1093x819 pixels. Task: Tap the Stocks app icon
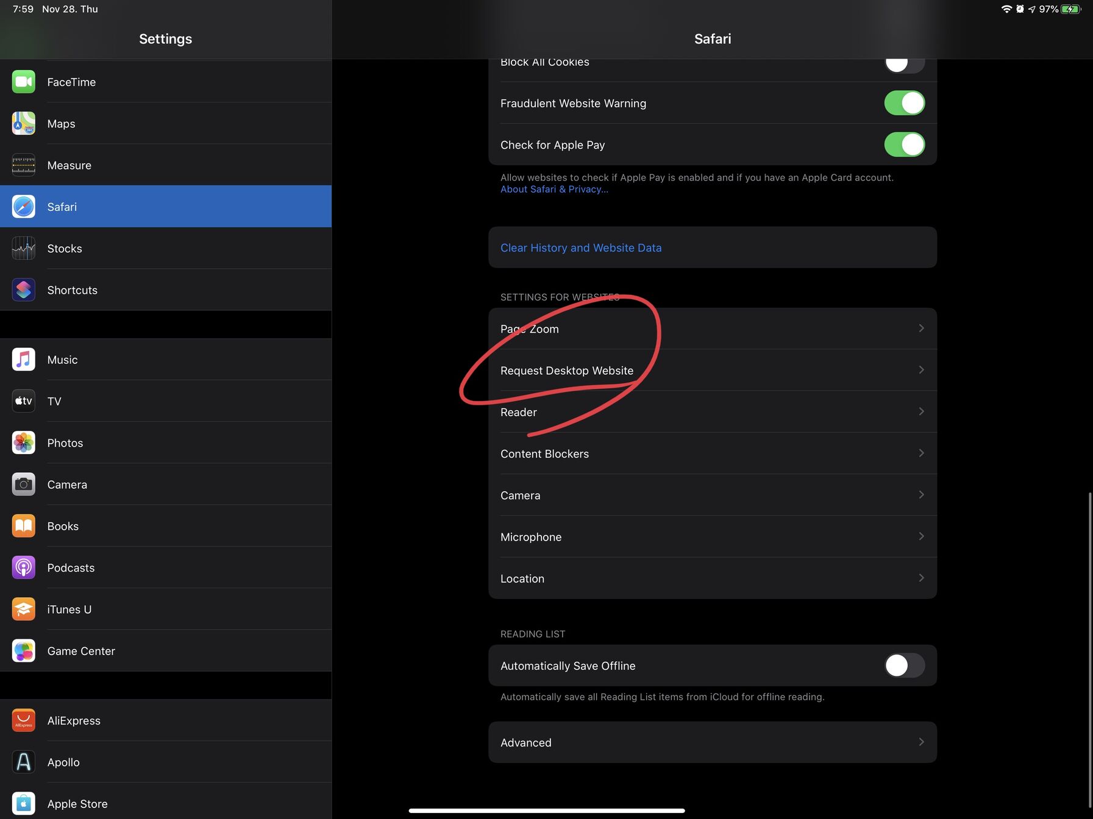24,248
